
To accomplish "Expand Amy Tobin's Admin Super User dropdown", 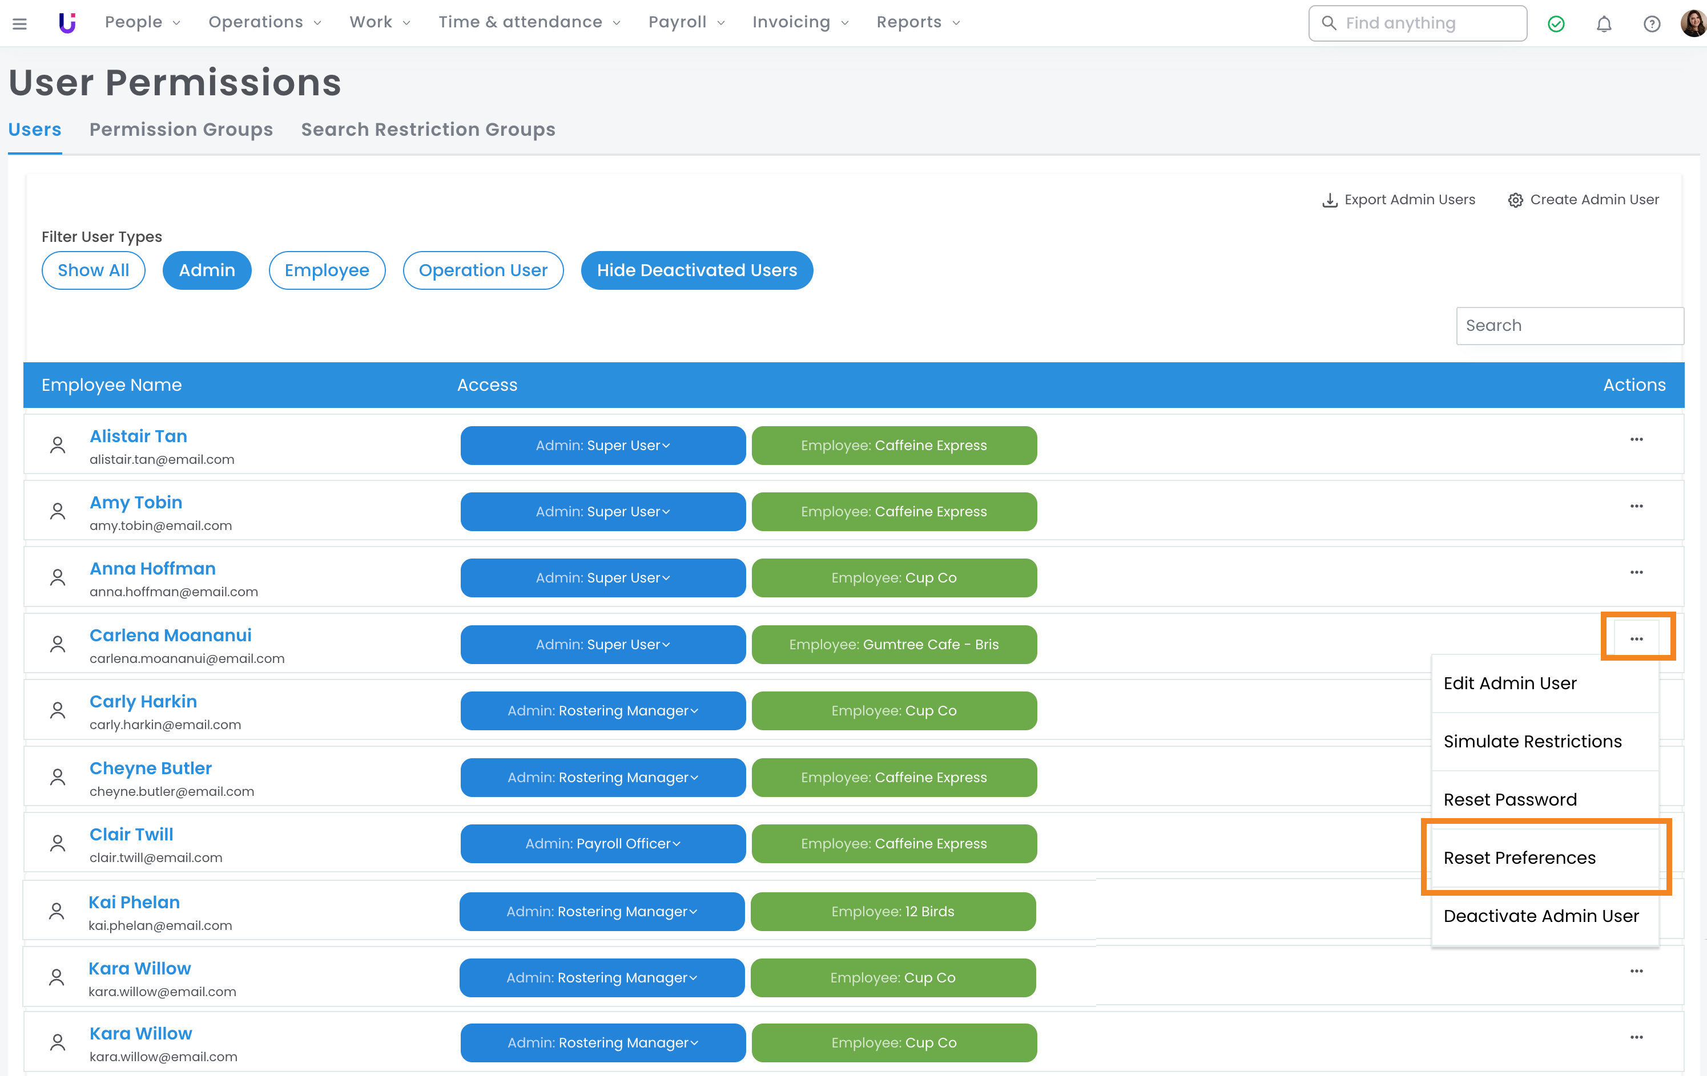I will pyautogui.click(x=602, y=511).
